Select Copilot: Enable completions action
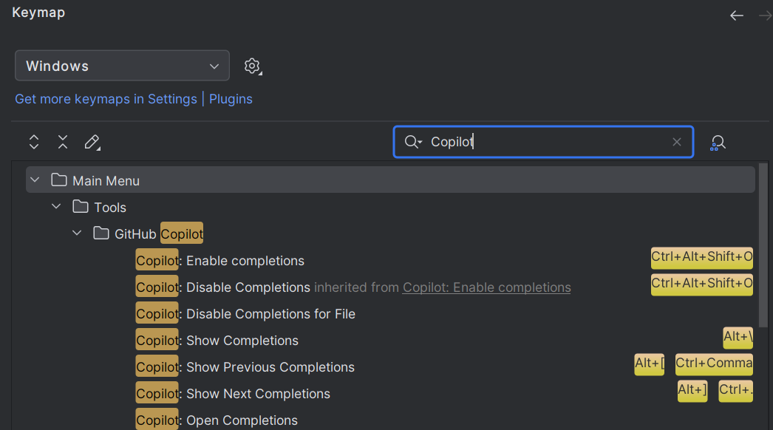The width and height of the screenshot is (773, 430). point(244,261)
